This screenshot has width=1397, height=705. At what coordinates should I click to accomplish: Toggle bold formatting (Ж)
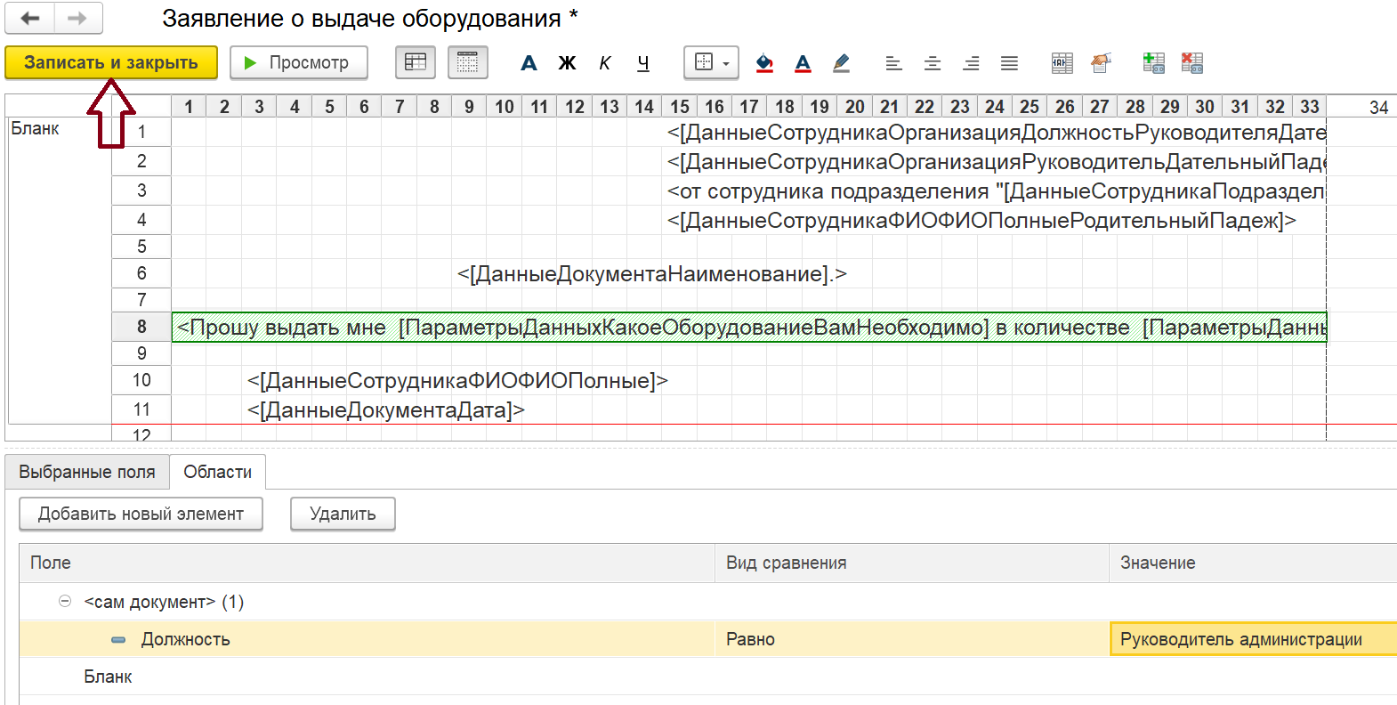567,63
